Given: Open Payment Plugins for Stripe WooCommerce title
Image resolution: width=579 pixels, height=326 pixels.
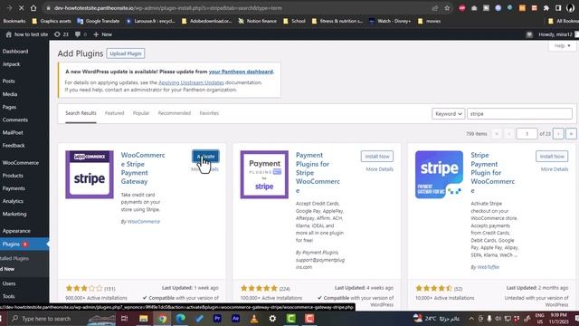Looking at the screenshot, I should [318, 173].
